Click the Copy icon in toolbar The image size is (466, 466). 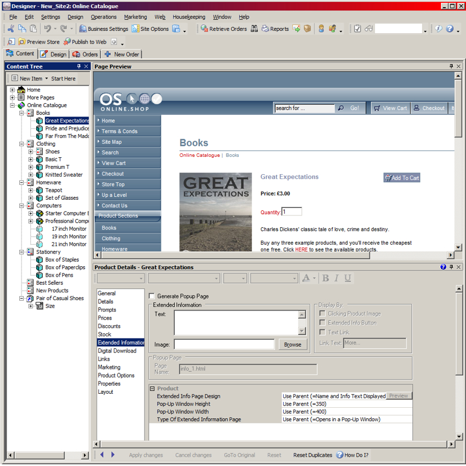(x=22, y=29)
